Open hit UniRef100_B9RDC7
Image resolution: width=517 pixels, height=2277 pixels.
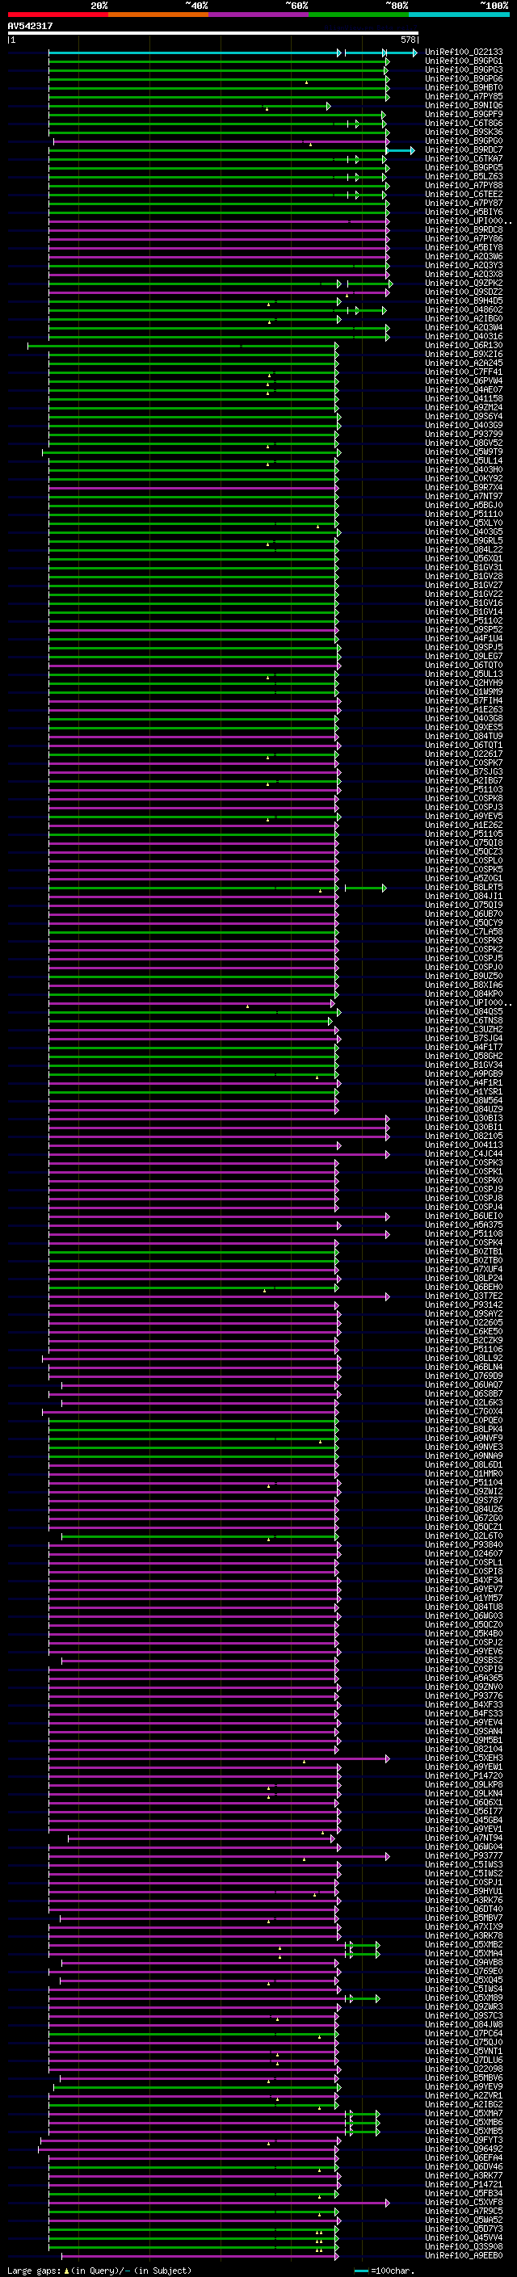pos(464,150)
